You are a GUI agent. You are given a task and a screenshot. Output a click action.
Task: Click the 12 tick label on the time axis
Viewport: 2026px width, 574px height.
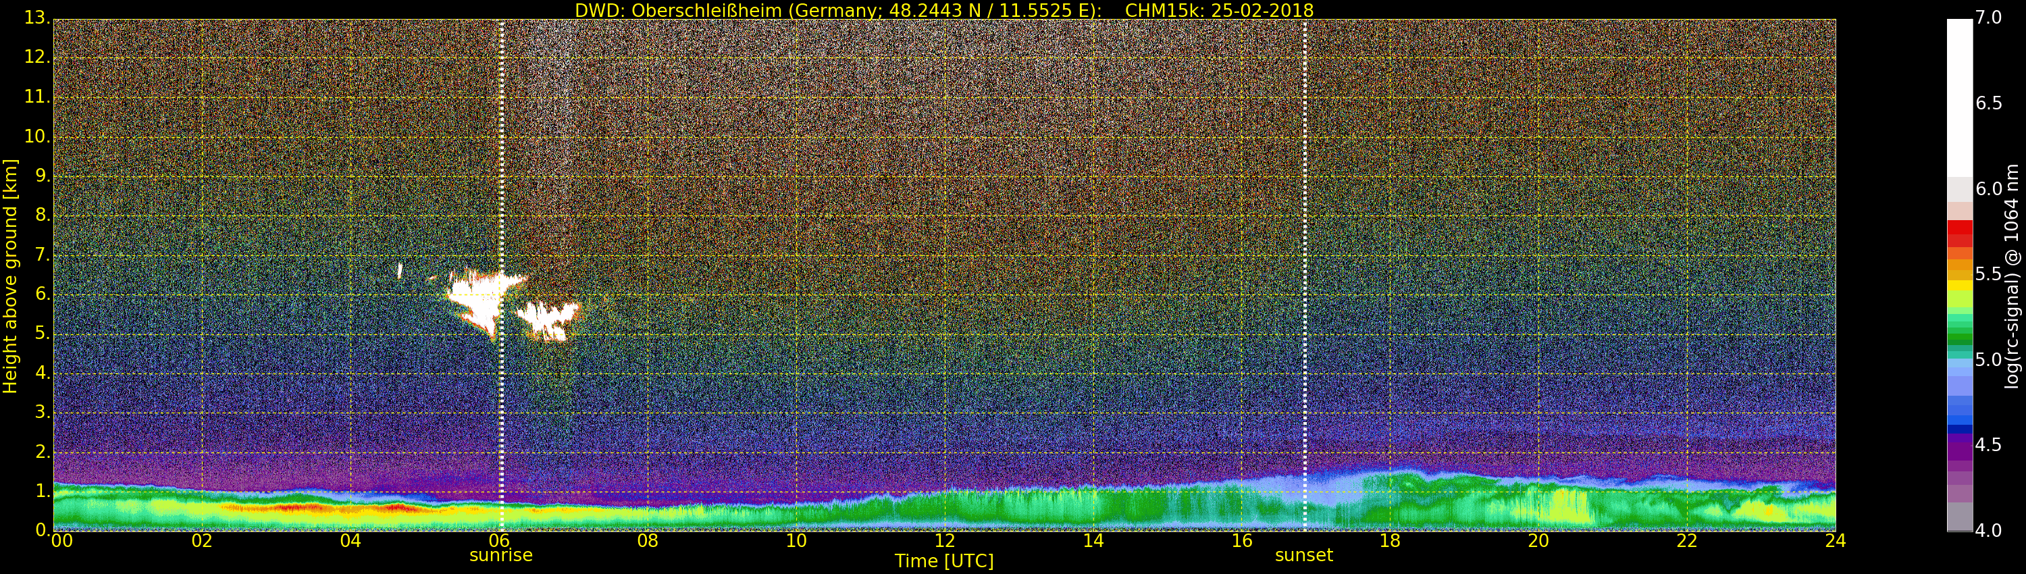945,541
